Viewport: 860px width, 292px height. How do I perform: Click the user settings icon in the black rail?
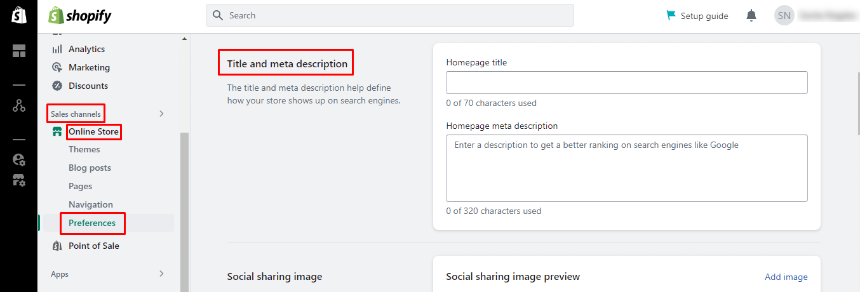[x=19, y=160]
